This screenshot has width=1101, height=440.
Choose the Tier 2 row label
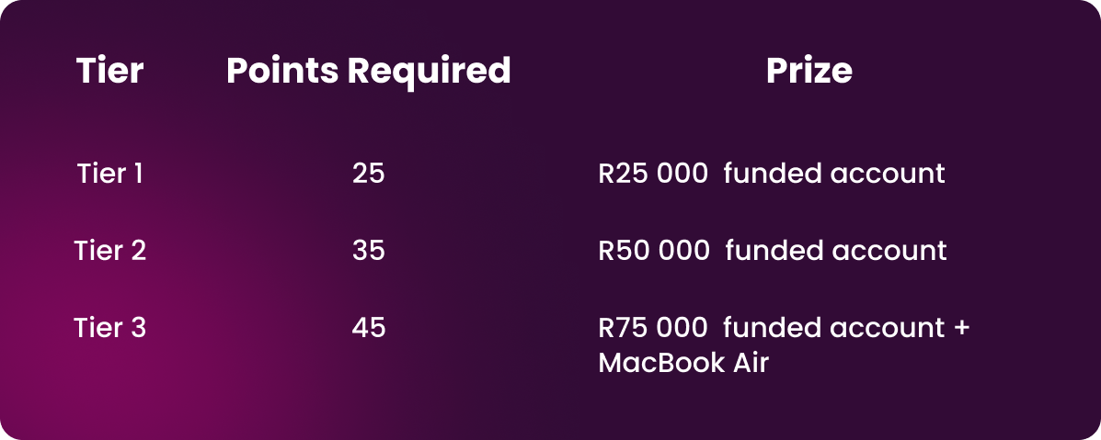click(x=109, y=250)
